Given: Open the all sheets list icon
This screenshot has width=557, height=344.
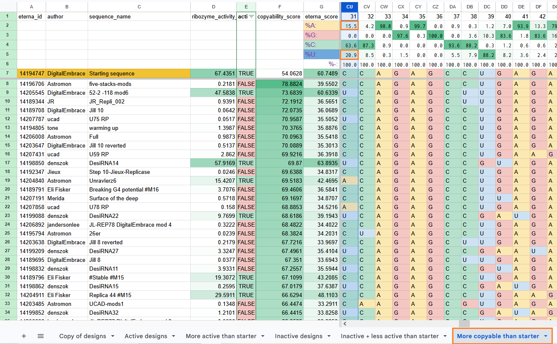Looking at the screenshot, I should (41, 336).
